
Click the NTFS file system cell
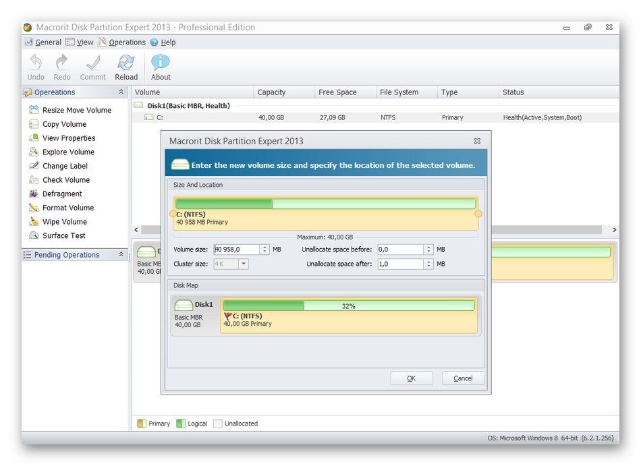click(x=388, y=117)
